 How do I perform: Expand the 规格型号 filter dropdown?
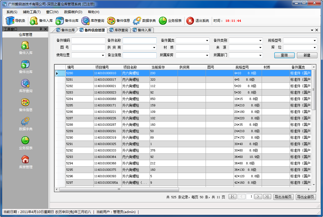315,41
